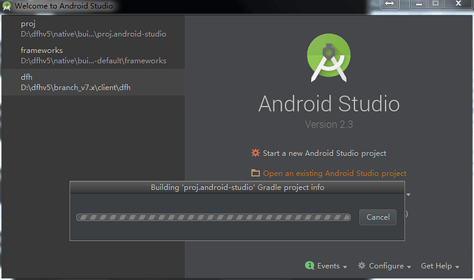Open recent project dfh
The height and width of the screenshot is (280, 474).
pos(93,82)
